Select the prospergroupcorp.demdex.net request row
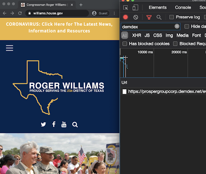 tap(163, 92)
